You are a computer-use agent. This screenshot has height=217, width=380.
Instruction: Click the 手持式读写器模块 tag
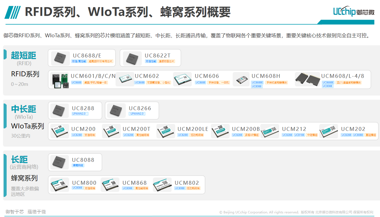click(276, 83)
